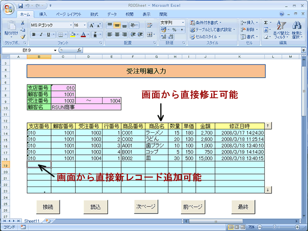Click the increase font size icon

(92, 25)
